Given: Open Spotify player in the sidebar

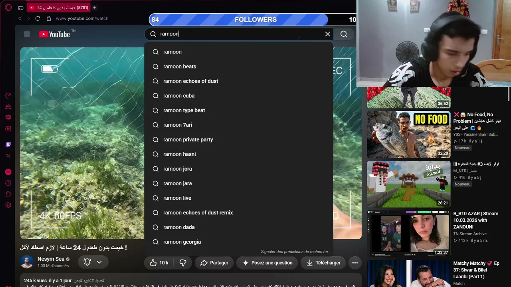Looking at the screenshot, I should [x=8, y=172].
